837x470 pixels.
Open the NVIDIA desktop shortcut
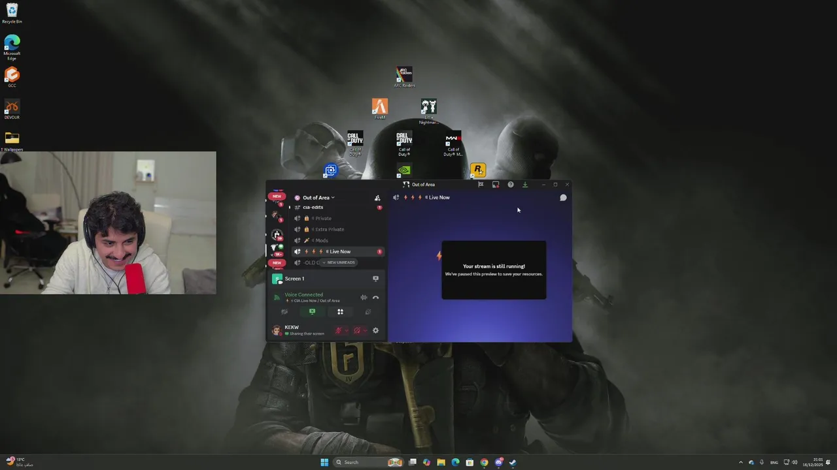tap(404, 170)
